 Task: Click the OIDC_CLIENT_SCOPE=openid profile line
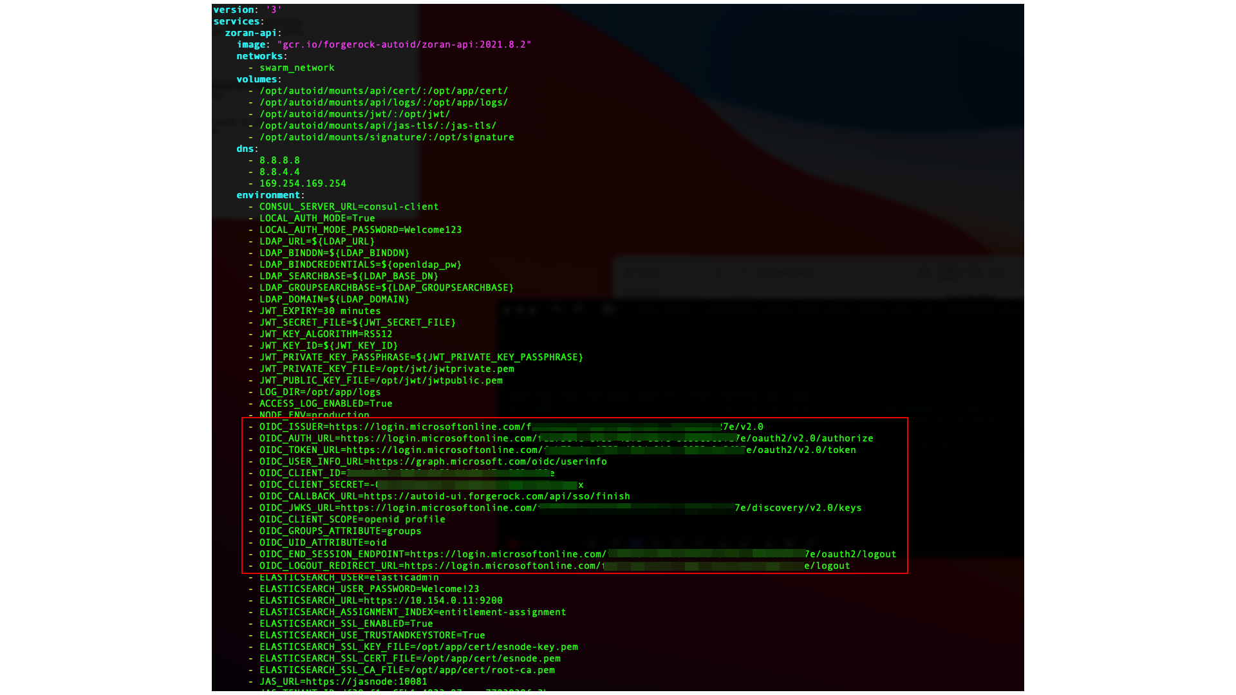(352, 519)
